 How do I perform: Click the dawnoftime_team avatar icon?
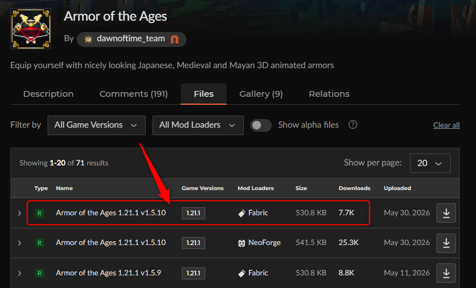point(88,39)
